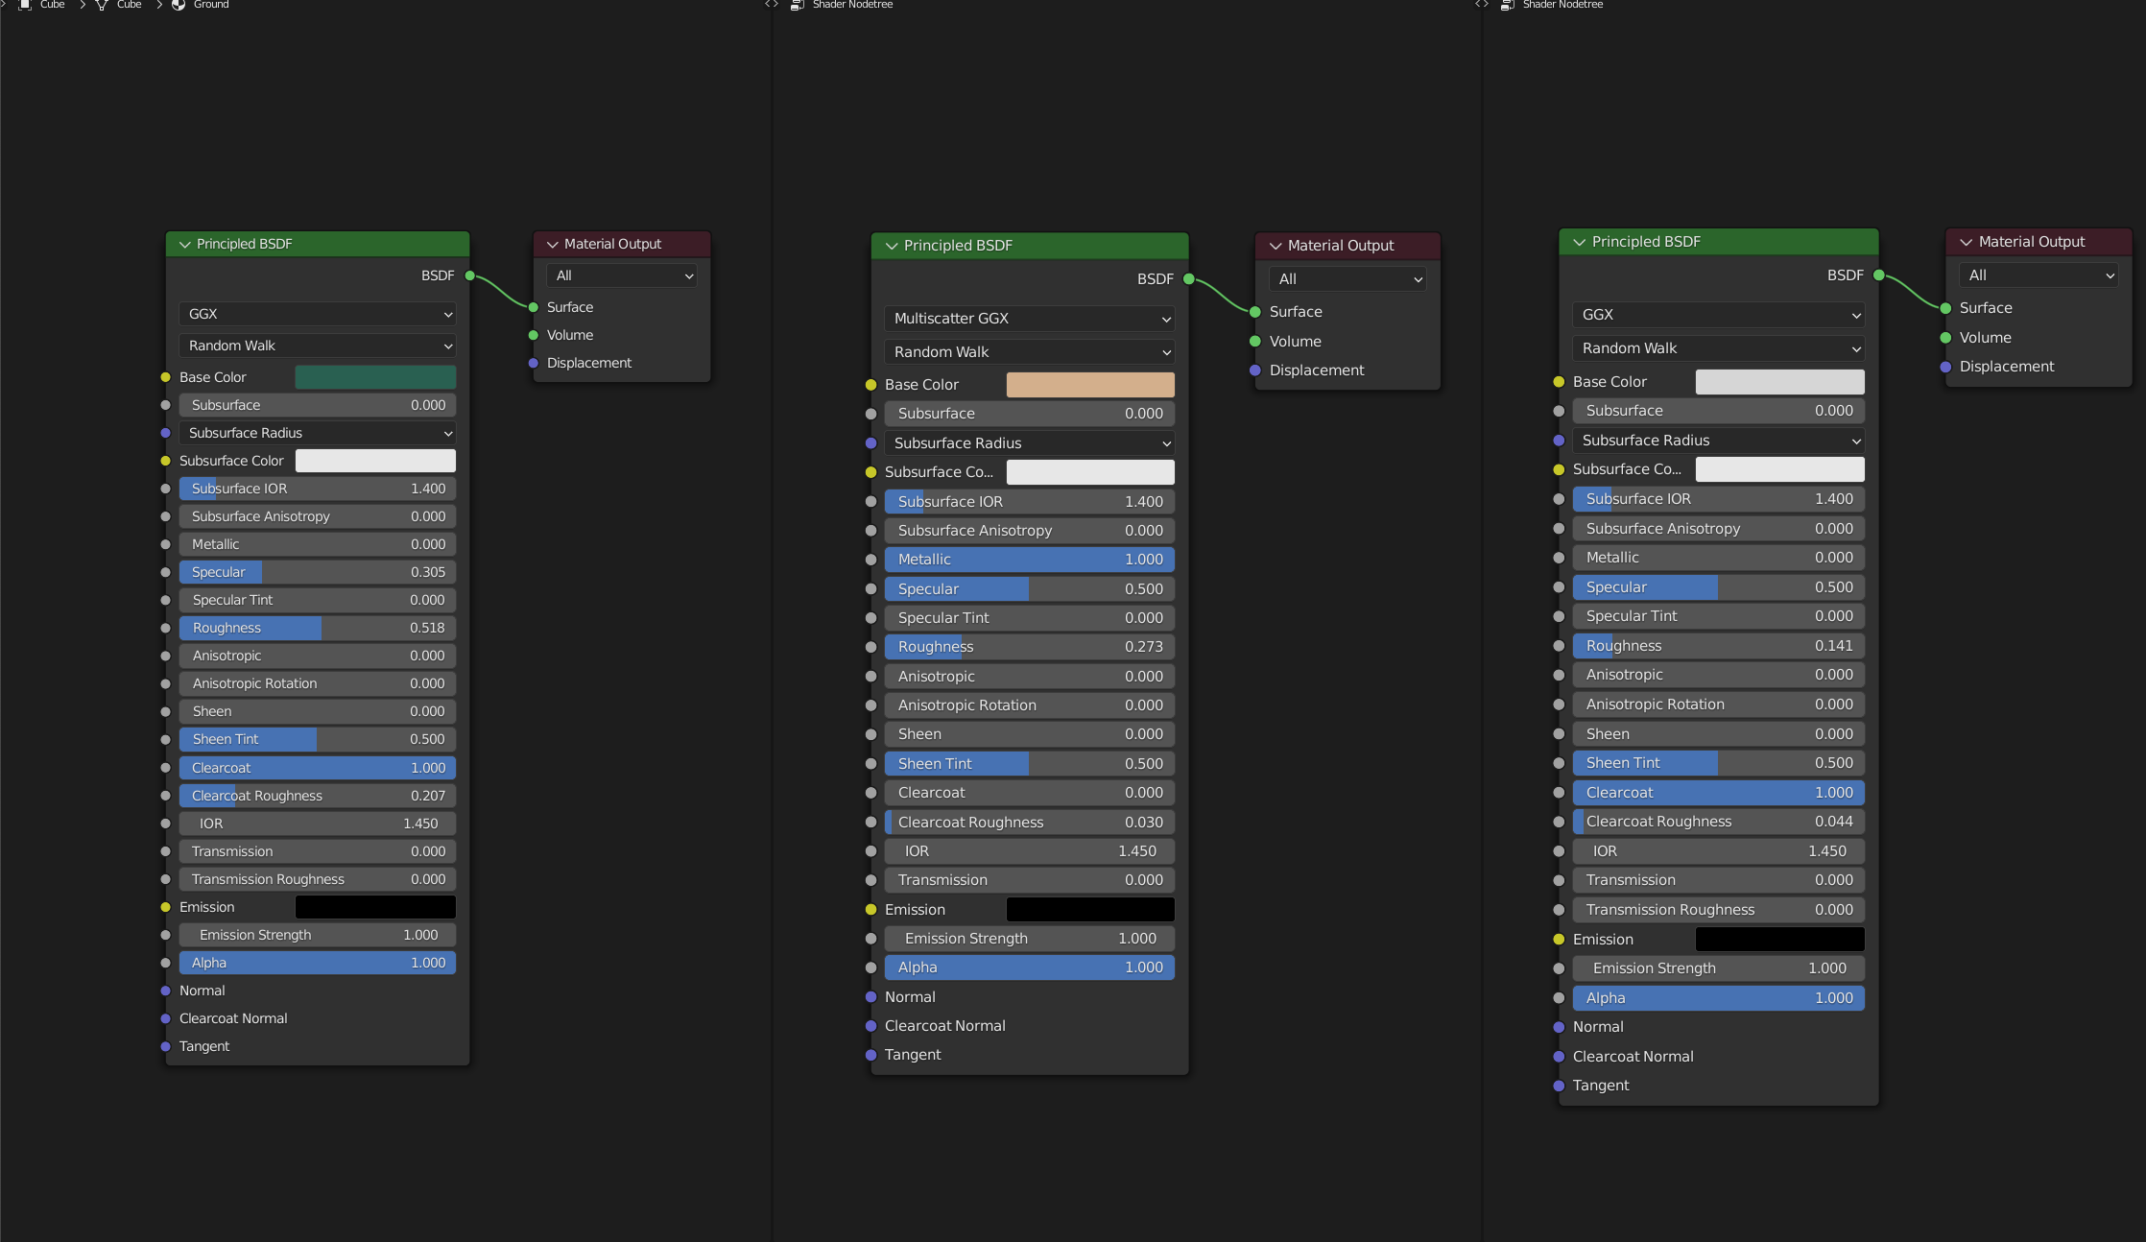Click Roughness slider showing 0.273
Image resolution: width=2146 pixels, height=1242 pixels.
[x=1029, y=647]
